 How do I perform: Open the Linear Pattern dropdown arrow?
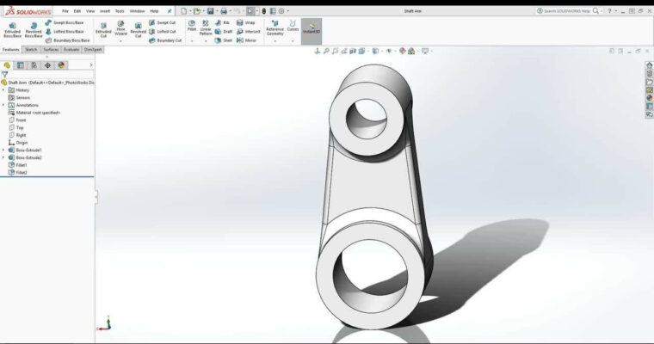pyautogui.click(x=206, y=41)
